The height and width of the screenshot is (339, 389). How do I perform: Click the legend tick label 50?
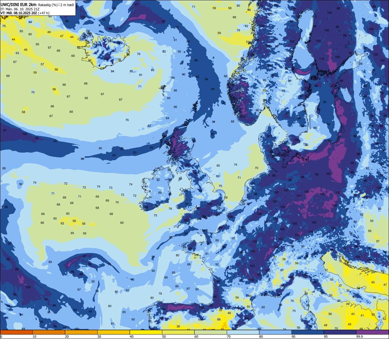click(x=164, y=337)
